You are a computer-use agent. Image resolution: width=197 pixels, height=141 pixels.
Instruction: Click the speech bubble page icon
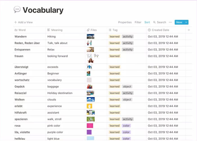(17, 10)
